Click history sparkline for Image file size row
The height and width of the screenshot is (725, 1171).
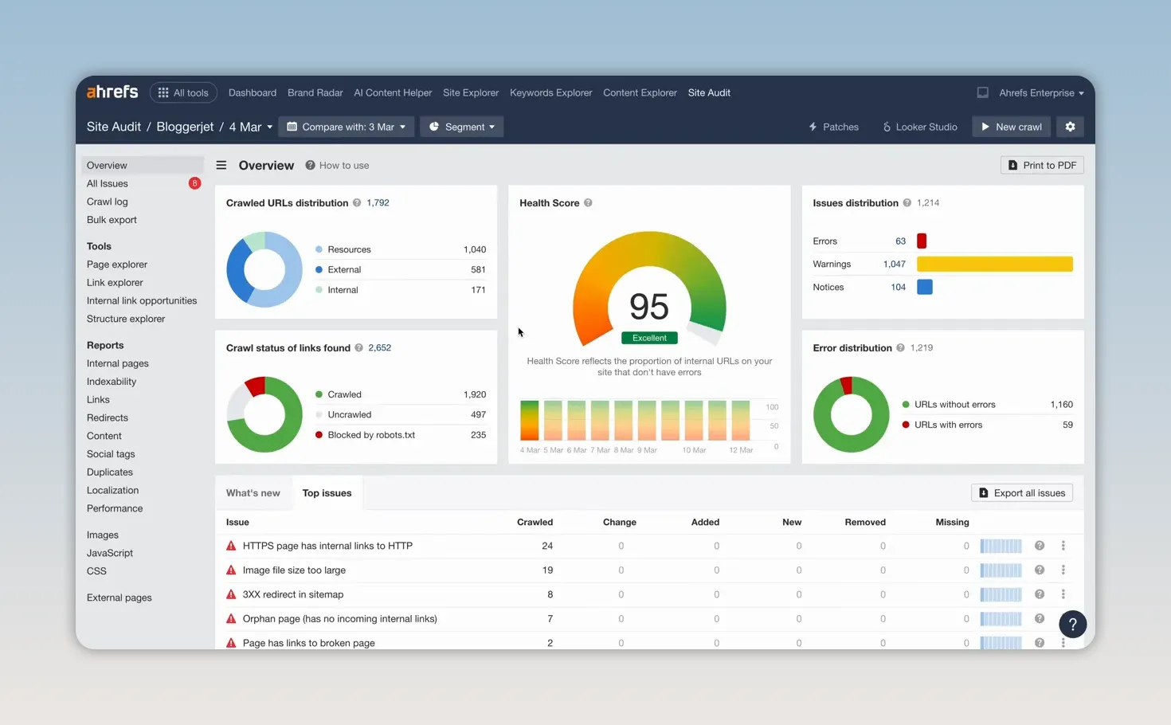1001,570
